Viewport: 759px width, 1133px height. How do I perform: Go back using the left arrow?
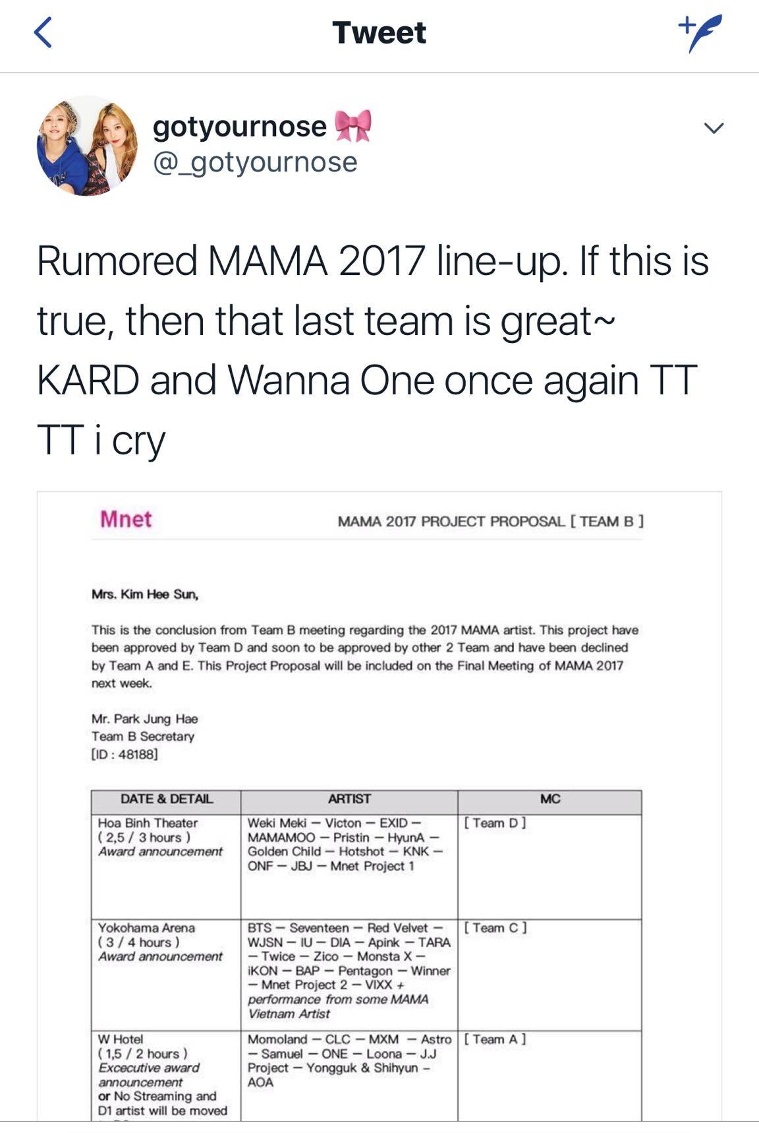pyautogui.click(x=42, y=33)
